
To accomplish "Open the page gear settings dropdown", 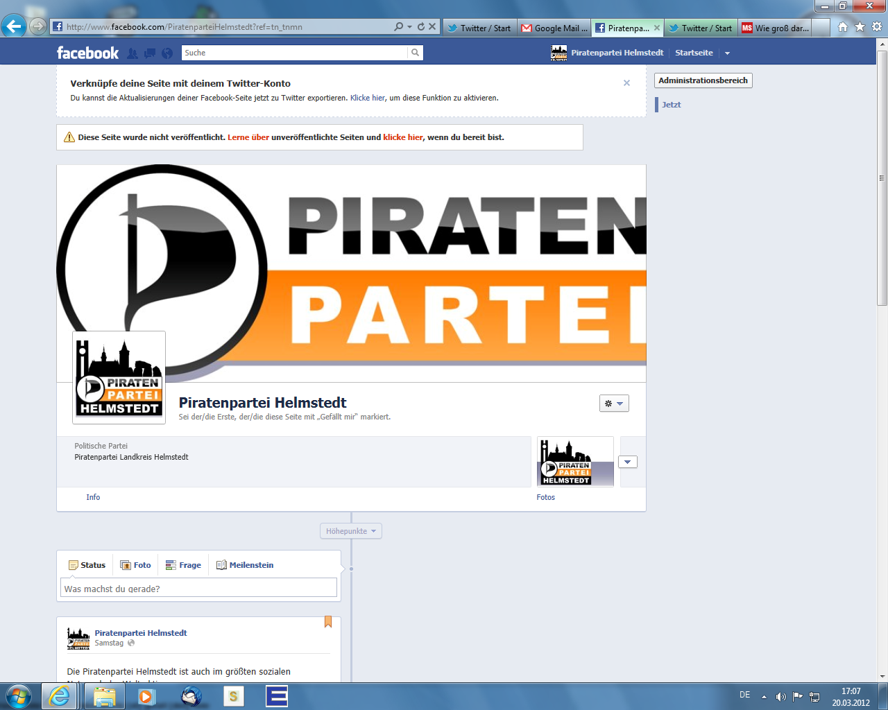I will [614, 404].
